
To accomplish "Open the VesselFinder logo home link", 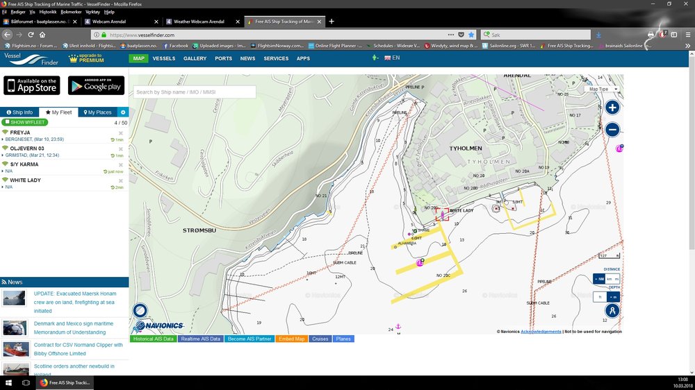I will [31, 58].
